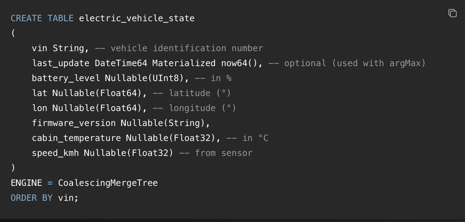This screenshot has height=222, width=465.
Task: Click the last_update column name
Action: pyautogui.click(x=61, y=63)
